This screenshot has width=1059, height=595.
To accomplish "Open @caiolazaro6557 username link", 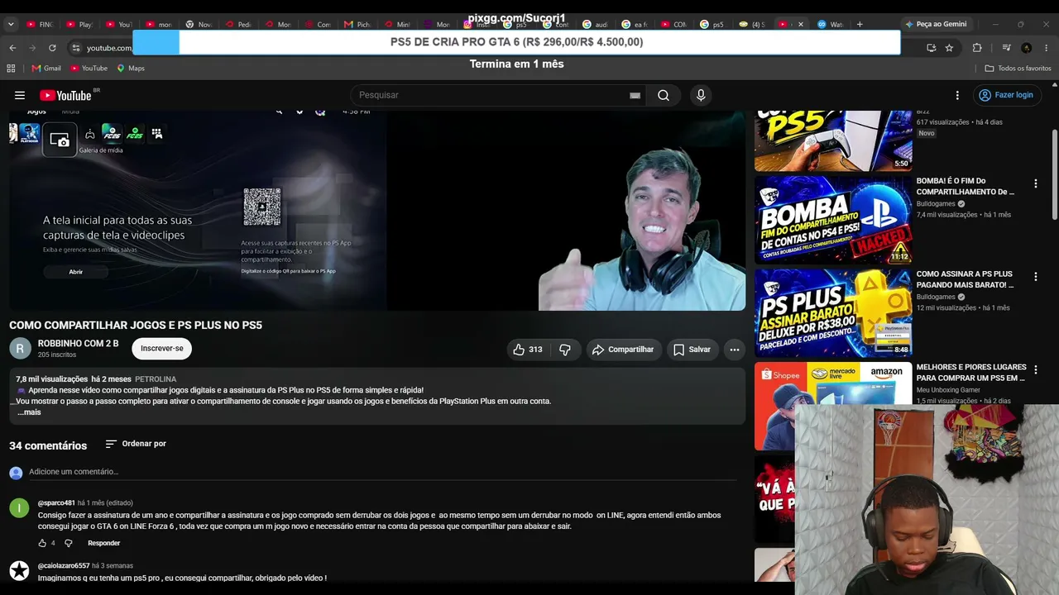I will pyautogui.click(x=64, y=566).
